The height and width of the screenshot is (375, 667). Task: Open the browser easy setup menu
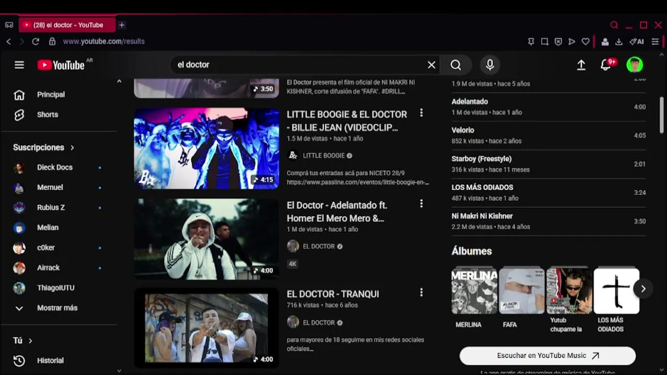pyautogui.click(x=656, y=42)
